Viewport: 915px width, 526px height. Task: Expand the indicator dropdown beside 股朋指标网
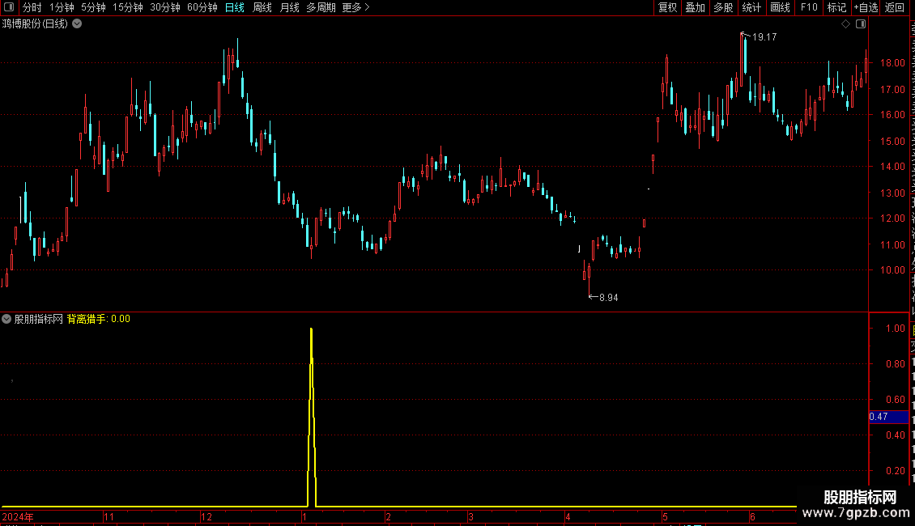coord(6,319)
